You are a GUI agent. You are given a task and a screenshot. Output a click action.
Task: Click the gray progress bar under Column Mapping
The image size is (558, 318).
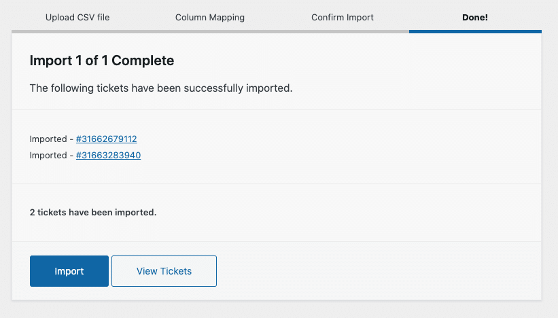click(210, 31)
